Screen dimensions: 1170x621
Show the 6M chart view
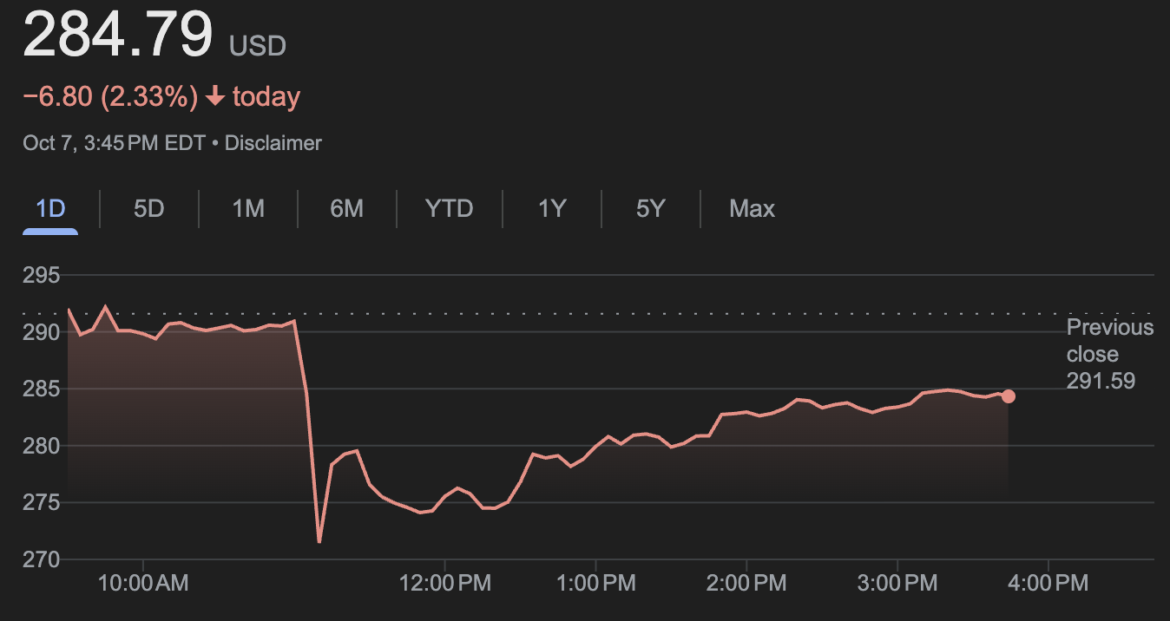click(346, 209)
